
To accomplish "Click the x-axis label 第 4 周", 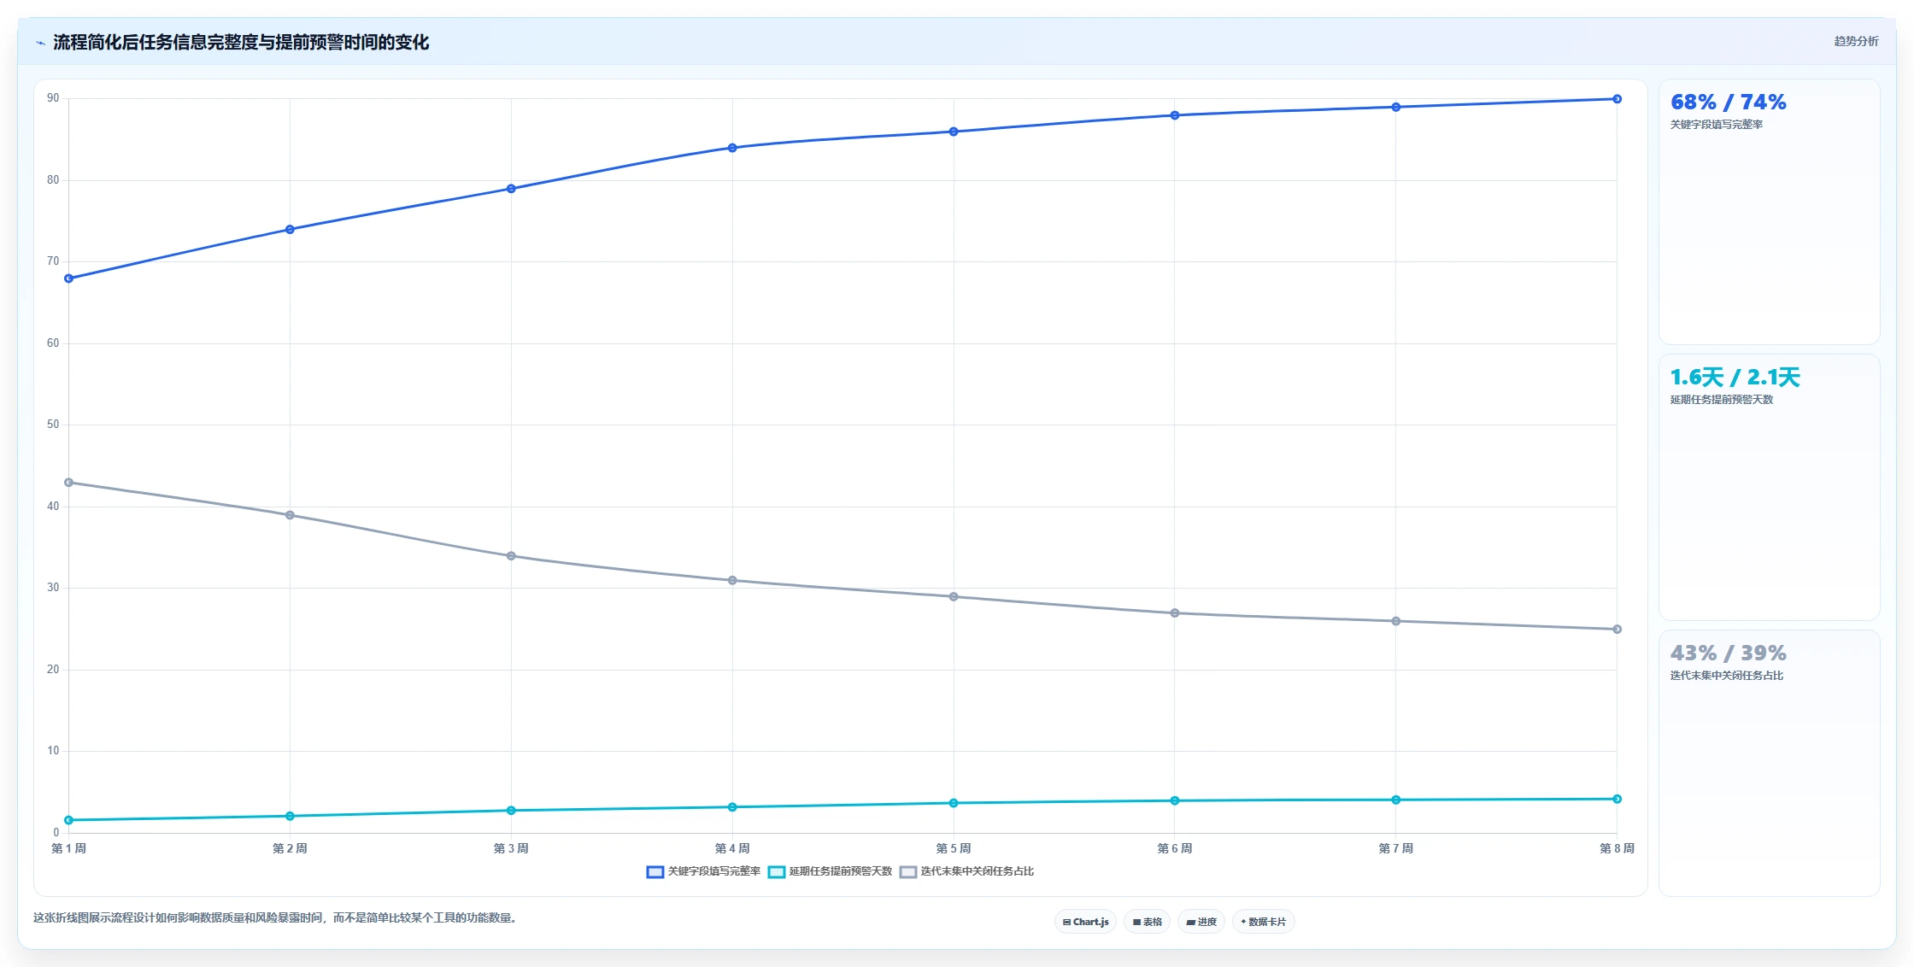I will pyautogui.click(x=732, y=848).
